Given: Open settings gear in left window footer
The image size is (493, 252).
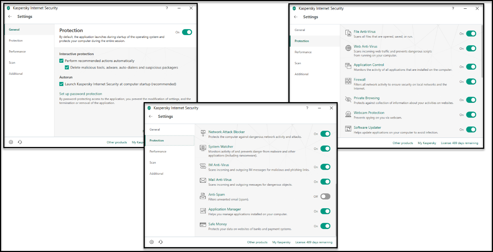Looking at the screenshot, I should point(11,142).
